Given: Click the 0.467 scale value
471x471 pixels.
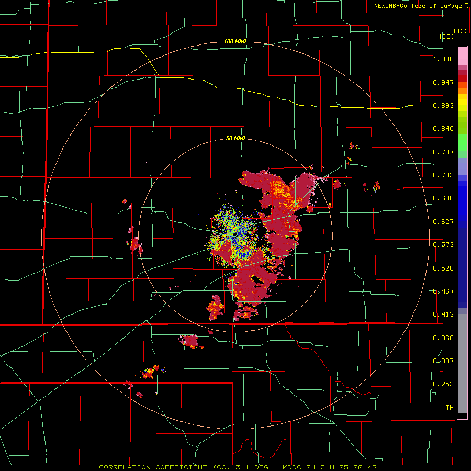Looking at the screenshot, I should (443, 291).
